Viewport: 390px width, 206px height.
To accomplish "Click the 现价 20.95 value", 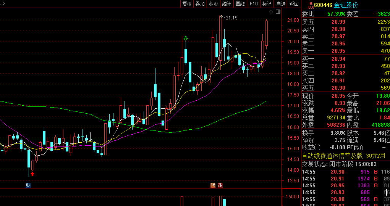I will point(338,96).
